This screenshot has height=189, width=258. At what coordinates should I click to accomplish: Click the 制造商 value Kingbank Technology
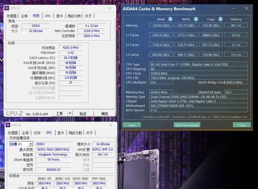[53, 155]
